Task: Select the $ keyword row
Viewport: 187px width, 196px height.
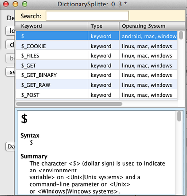Action: [97, 36]
